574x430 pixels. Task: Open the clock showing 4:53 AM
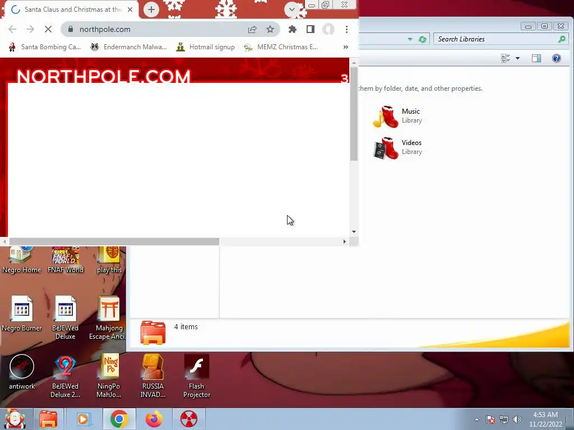[x=545, y=419]
